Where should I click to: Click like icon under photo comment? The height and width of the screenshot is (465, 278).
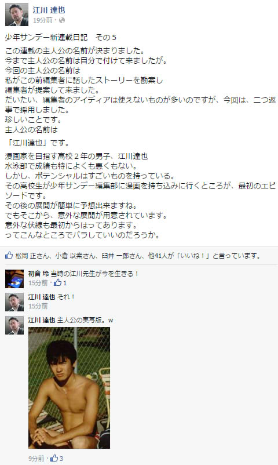pyautogui.click(x=54, y=458)
